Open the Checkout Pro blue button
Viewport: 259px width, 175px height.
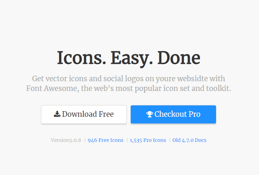[x=173, y=114]
